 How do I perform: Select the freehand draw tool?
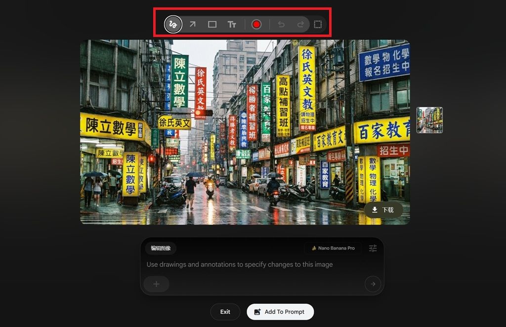click(x=173, y=25)
